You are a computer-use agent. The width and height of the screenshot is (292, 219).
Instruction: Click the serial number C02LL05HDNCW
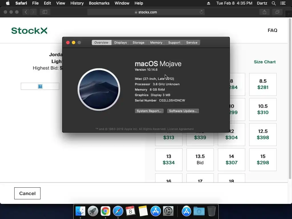pyautogui.click(x=172, y=100)
